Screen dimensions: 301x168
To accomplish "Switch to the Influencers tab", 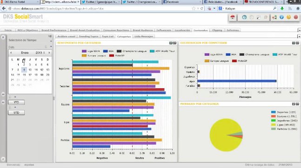I will tap(164, 30).
